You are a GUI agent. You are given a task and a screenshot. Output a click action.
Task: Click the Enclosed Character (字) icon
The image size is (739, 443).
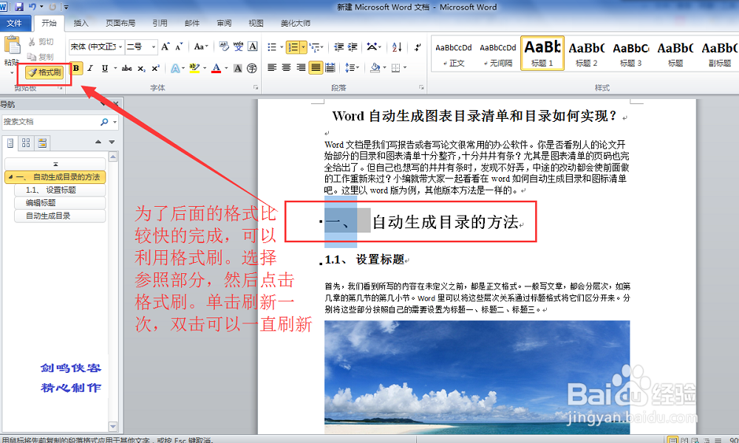[x=252, y=68]
